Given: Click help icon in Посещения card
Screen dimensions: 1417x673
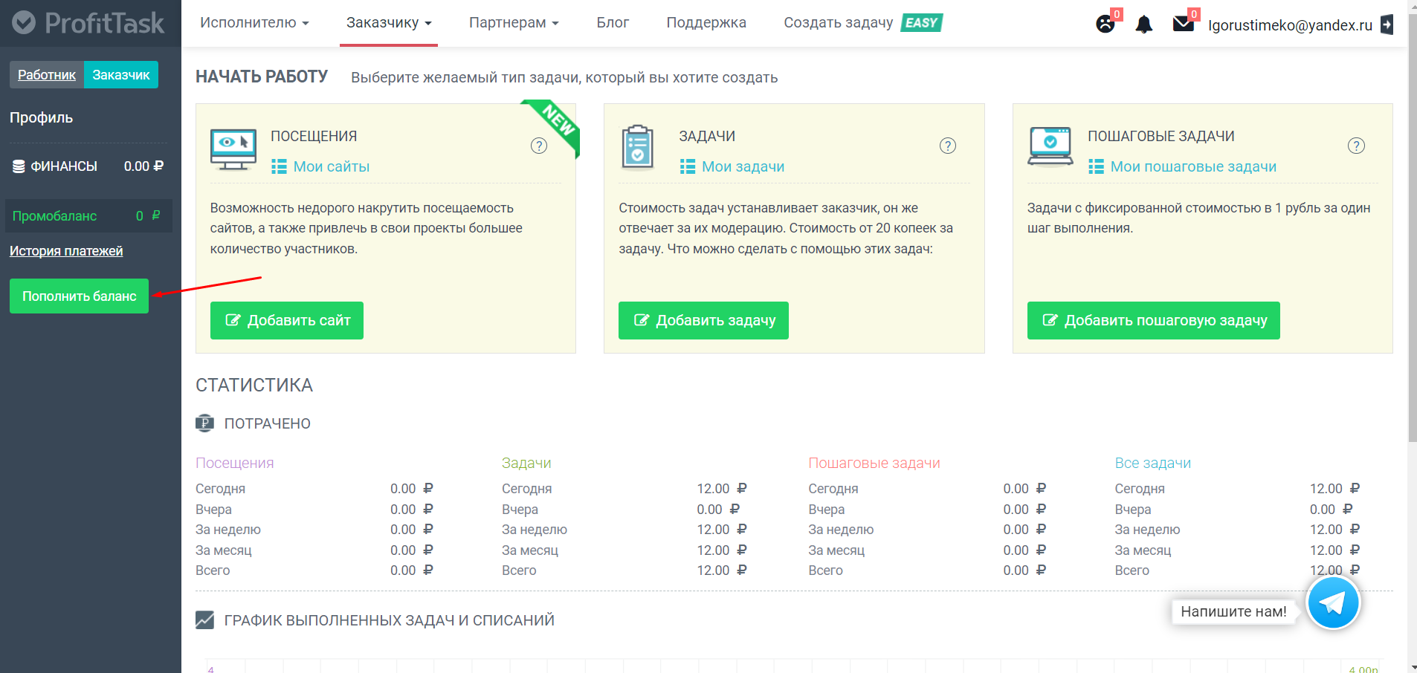Looking at the screenshot, I should (x=539, y=146).
